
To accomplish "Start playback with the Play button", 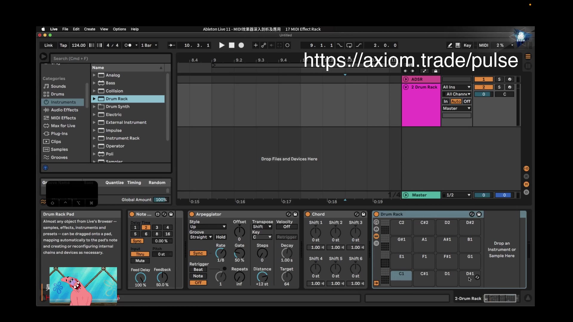I will (221, 45).
